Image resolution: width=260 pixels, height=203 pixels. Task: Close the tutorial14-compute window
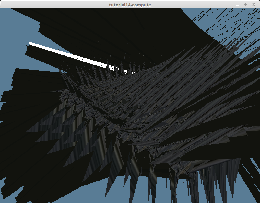(254, 5)
